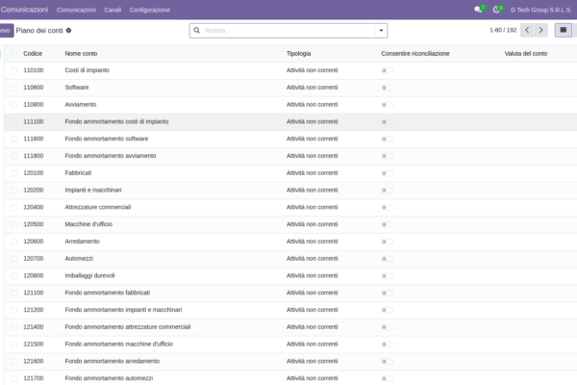Focus the Ricerca search field
The width and height of the screenshot is (577, 385).
(288, 31)
